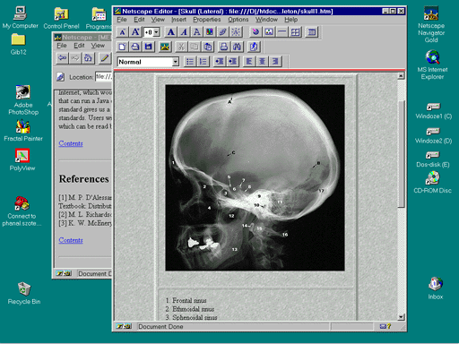Align text right
Viewport: 459px width, 344px height.
coord(275,62)
